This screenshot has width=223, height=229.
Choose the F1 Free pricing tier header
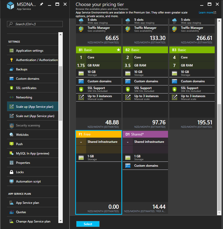99,134
